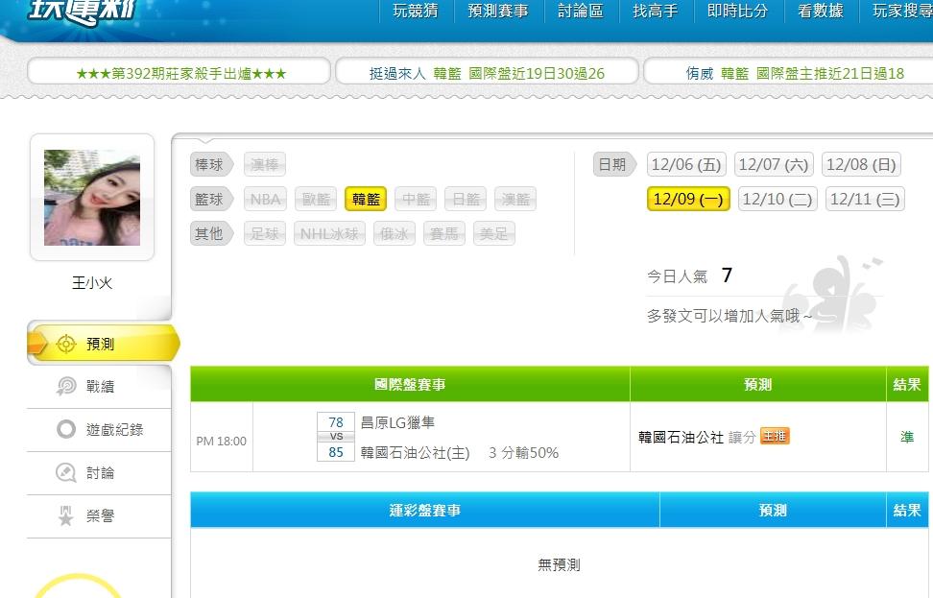This screenshot has height=598, width=933.
Task: Choose date 12/06 (五)
Action: 686,164
